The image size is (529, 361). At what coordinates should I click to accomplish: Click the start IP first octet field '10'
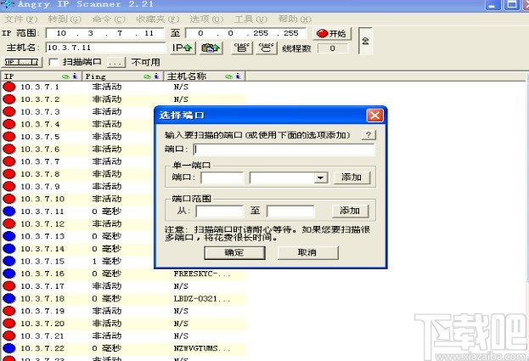click(61, 33)
